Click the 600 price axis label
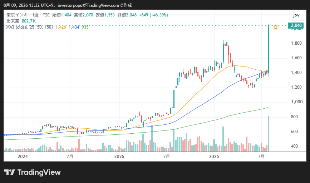 coord(294,132)
